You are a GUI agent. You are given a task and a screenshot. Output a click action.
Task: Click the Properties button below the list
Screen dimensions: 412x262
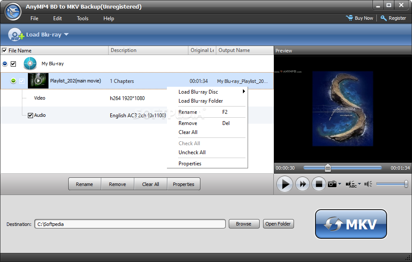pyautogui.click(x=183, y=184)
